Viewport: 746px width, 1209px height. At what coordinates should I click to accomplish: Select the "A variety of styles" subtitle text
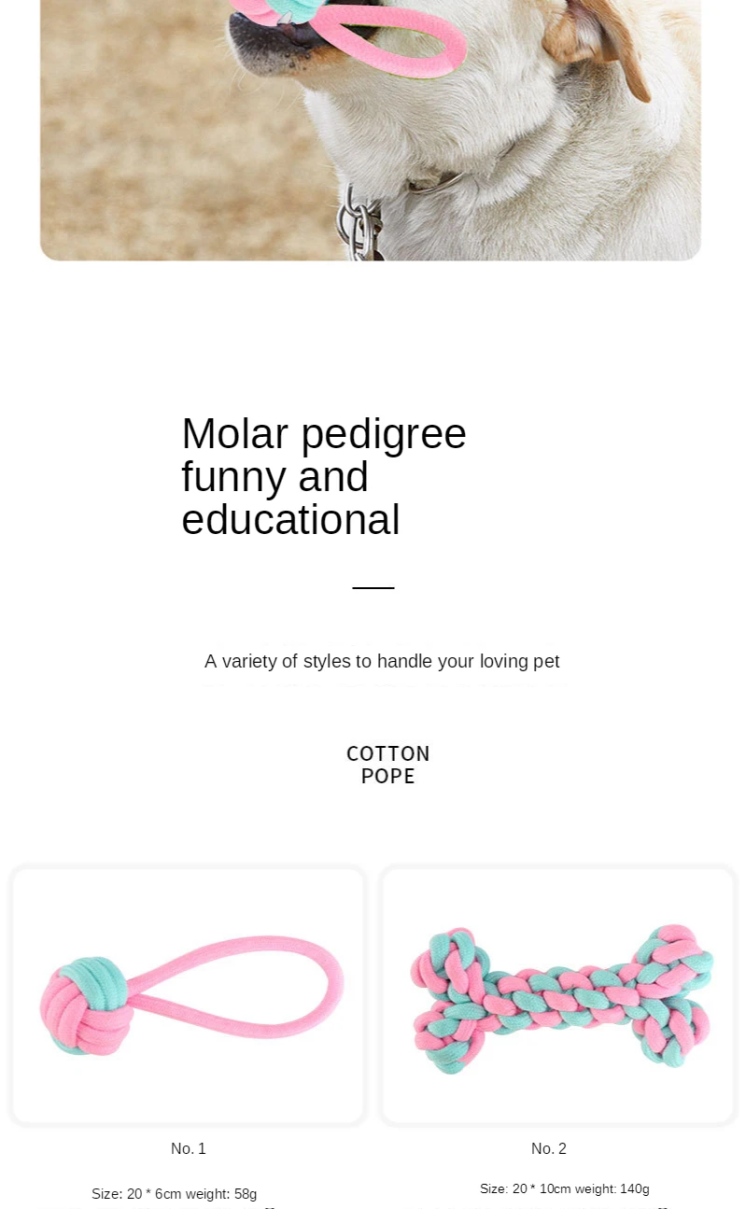(382, 661)
